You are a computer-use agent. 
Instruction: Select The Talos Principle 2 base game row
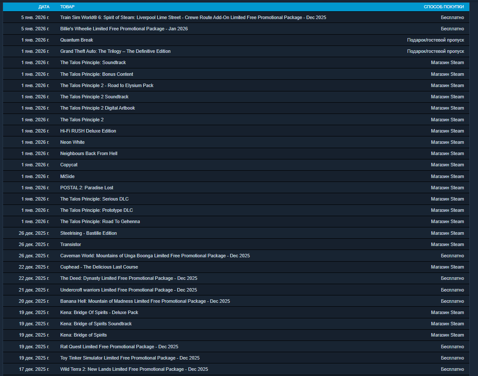click(236, 120)
